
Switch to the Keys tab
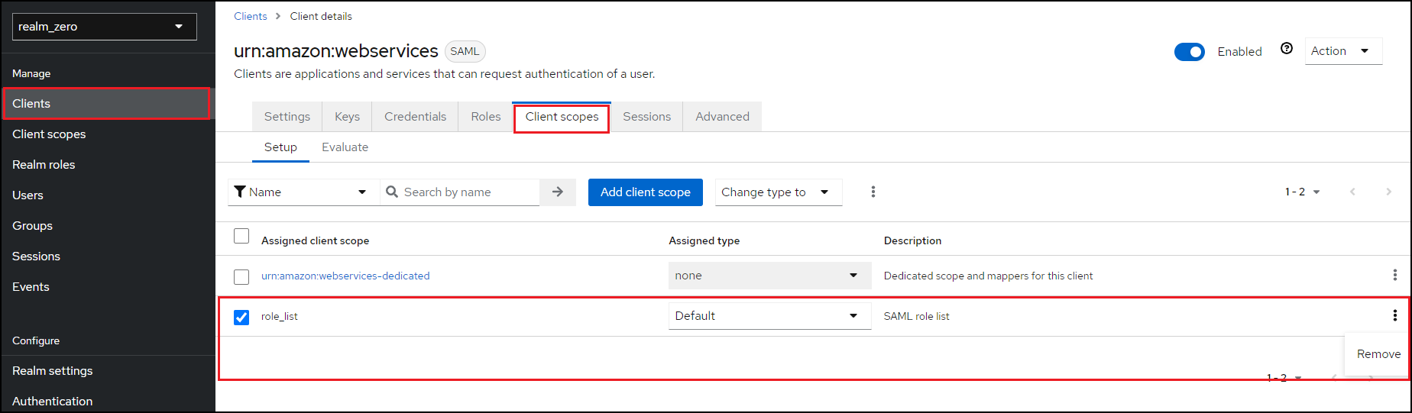tap(347, 117)
